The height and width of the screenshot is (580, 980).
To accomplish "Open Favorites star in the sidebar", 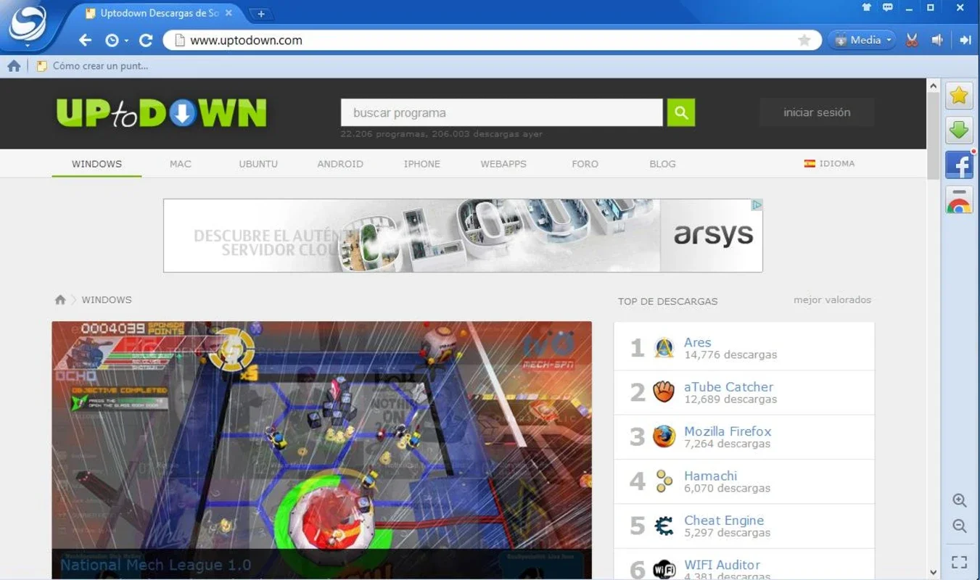I will tap(958, 95).
